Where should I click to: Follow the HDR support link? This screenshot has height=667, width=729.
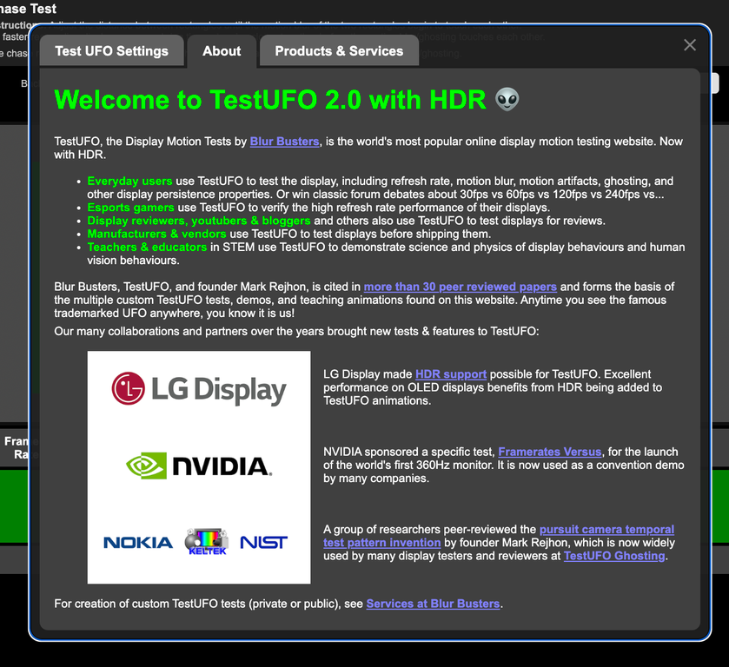click(450, 374)
